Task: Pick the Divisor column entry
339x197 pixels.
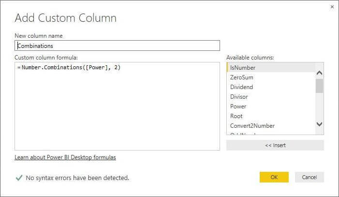Action: coord(239,97)
